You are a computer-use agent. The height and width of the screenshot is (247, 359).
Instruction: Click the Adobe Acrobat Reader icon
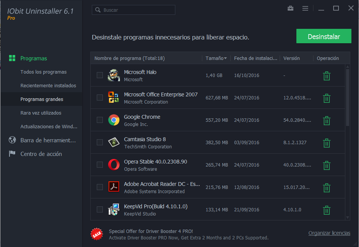tap(114, 187)
